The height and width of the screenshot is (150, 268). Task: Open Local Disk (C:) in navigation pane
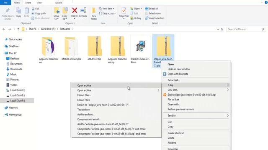point(18,90)
